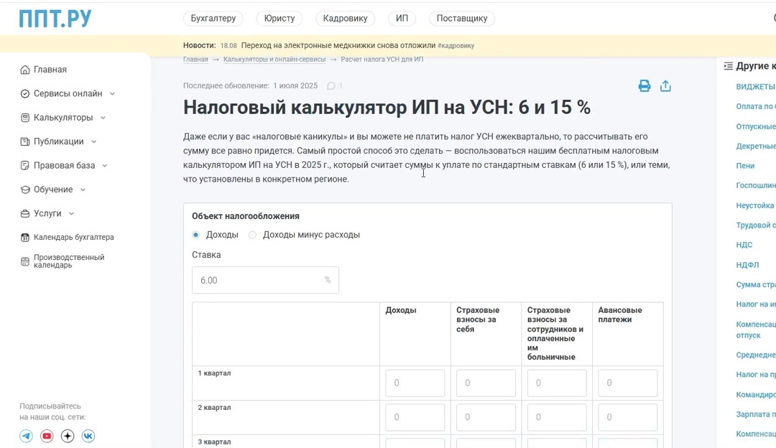Expand the Обучение submenu chevron
The width and height of the screenshot is (776, 448).
click(83, 190)
